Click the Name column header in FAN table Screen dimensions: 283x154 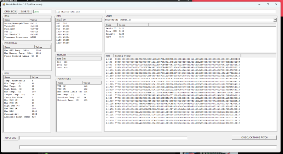tap(17, 77)
